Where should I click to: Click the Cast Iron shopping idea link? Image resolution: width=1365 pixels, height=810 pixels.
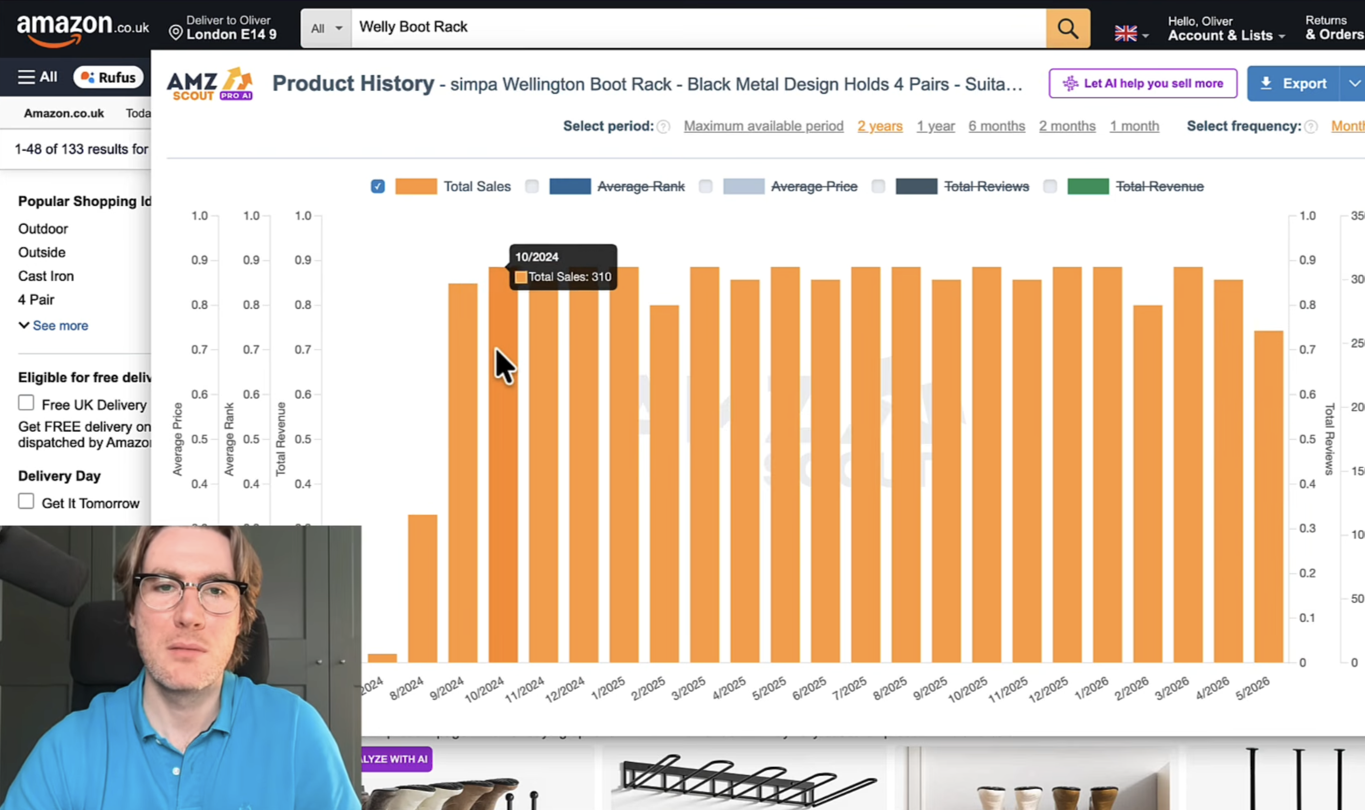click(x=46, y=276)
